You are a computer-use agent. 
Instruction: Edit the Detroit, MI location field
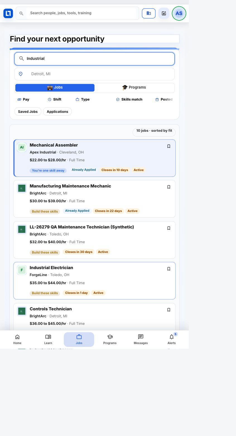pyautogui.click(x=95, y=74)
